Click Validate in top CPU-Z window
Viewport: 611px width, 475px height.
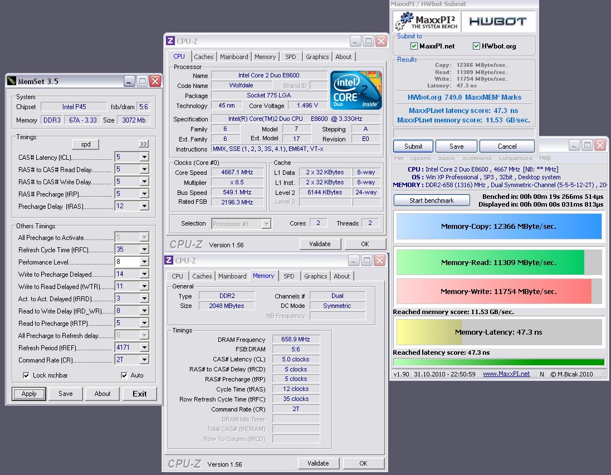pyautogui.click(x=320, y=244)
